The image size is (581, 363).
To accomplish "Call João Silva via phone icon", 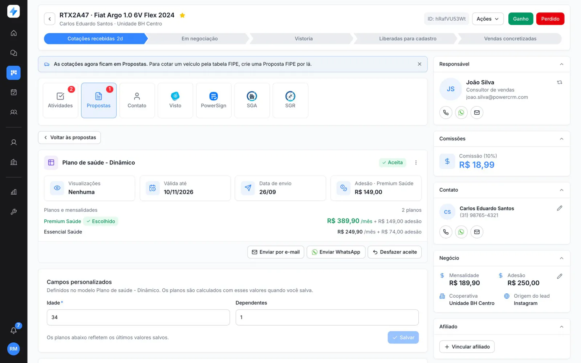I will tap(446, 113).
